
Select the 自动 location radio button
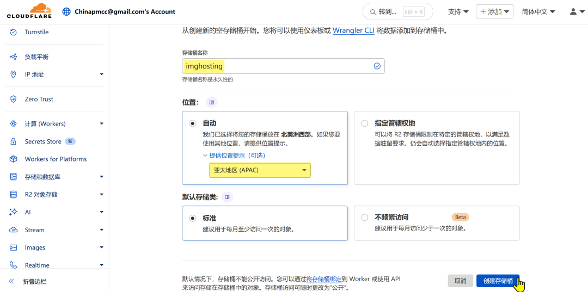click(x=193, y=123)
